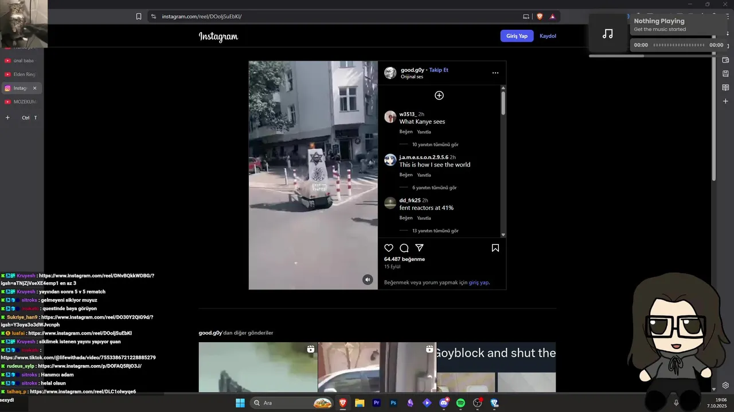Launch Photoshop from taskbar
Viewport: 734px width, 412px height.
(393, 403)
